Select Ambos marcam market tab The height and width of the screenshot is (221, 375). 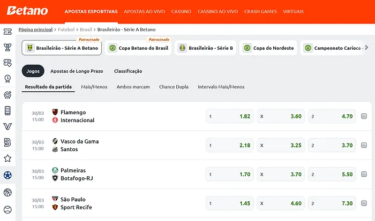point(133,87)
